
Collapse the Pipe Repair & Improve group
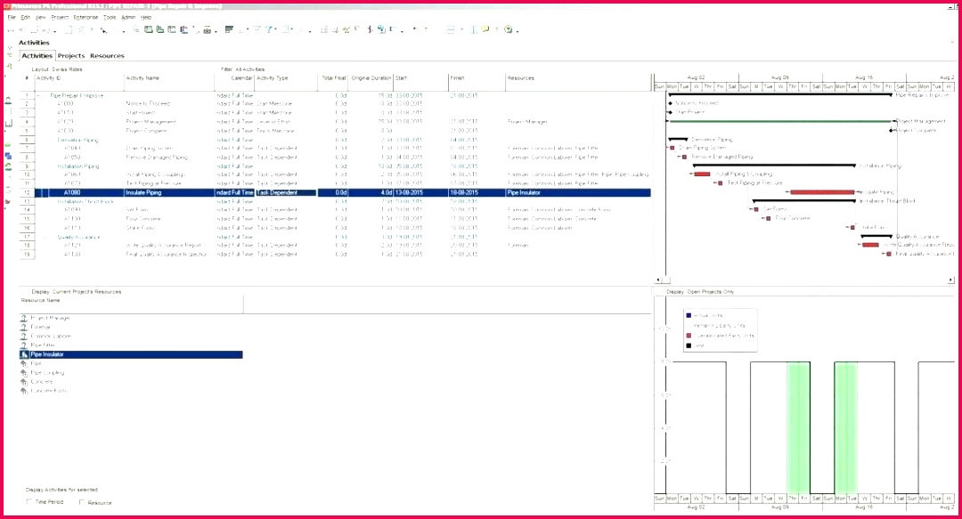pyautogui.click(x=38, y=95)
